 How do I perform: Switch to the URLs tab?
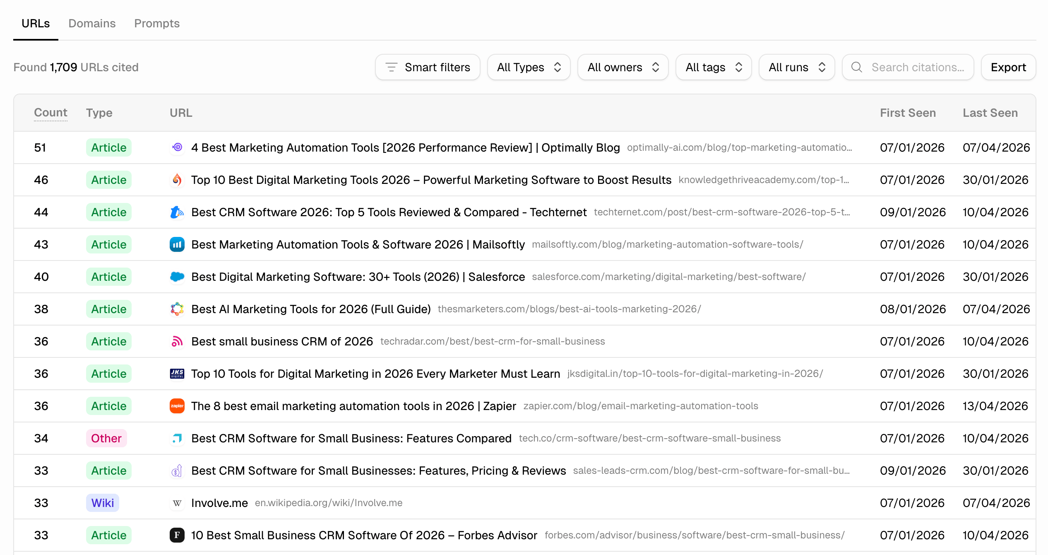click(x=36, y=23)
